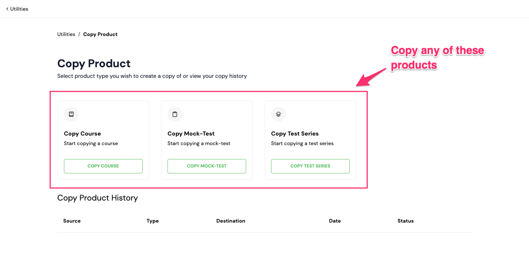Click the layers icon above Copy Test Series
The image size is (529, 274).
(278, 114)
